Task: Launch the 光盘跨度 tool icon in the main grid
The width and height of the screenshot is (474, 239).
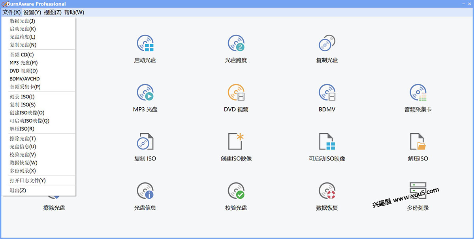Action: coord(236,43)
